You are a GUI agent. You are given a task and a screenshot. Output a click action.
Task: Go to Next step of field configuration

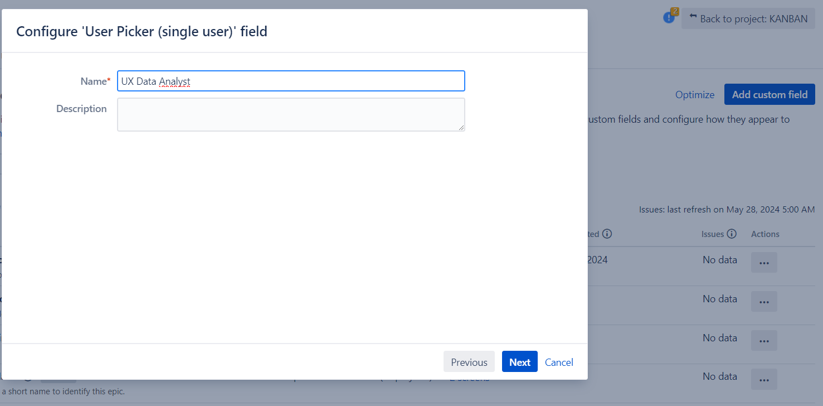[x=519, y=362]
